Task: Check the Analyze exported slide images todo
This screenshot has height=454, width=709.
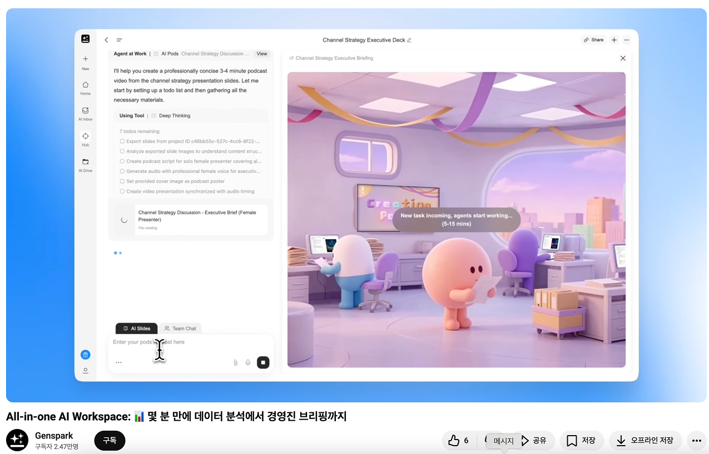Action: tap(121, 151)
